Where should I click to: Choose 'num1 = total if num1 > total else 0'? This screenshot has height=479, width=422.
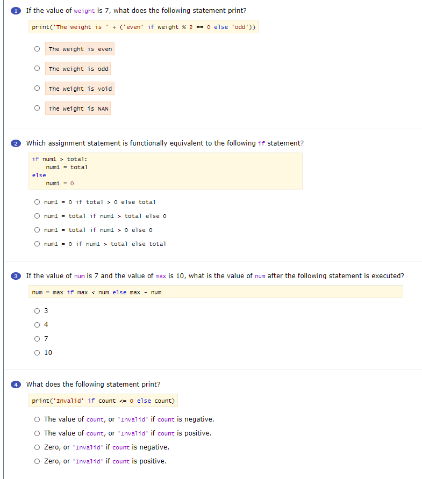(x=37, y=216)
